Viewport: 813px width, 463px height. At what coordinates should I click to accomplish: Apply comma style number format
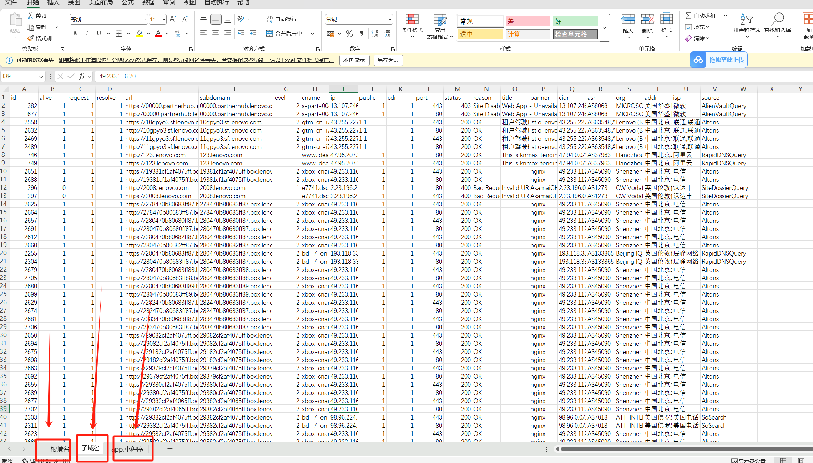click(x=362, y=34)
